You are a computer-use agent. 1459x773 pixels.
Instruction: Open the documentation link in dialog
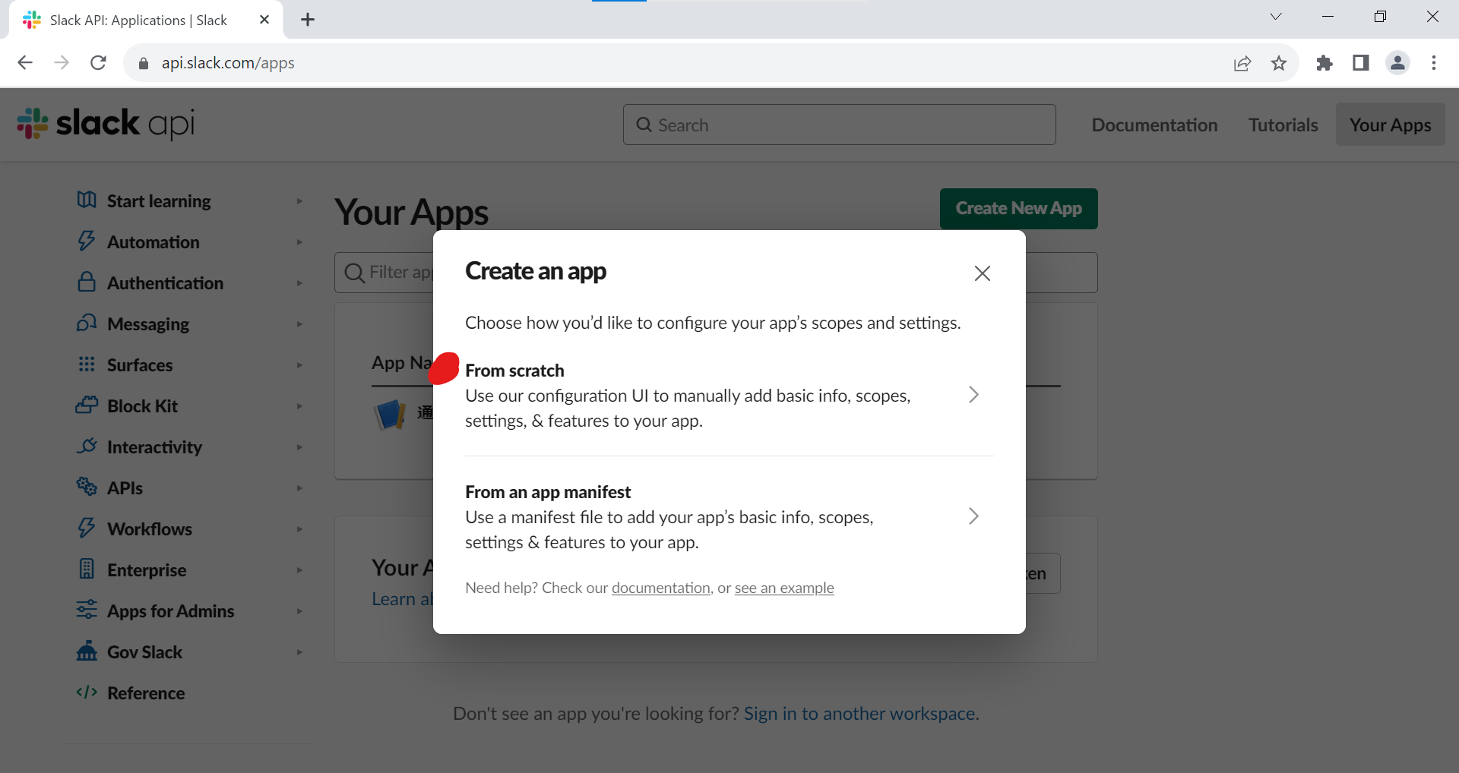click(x=660, y=588)
